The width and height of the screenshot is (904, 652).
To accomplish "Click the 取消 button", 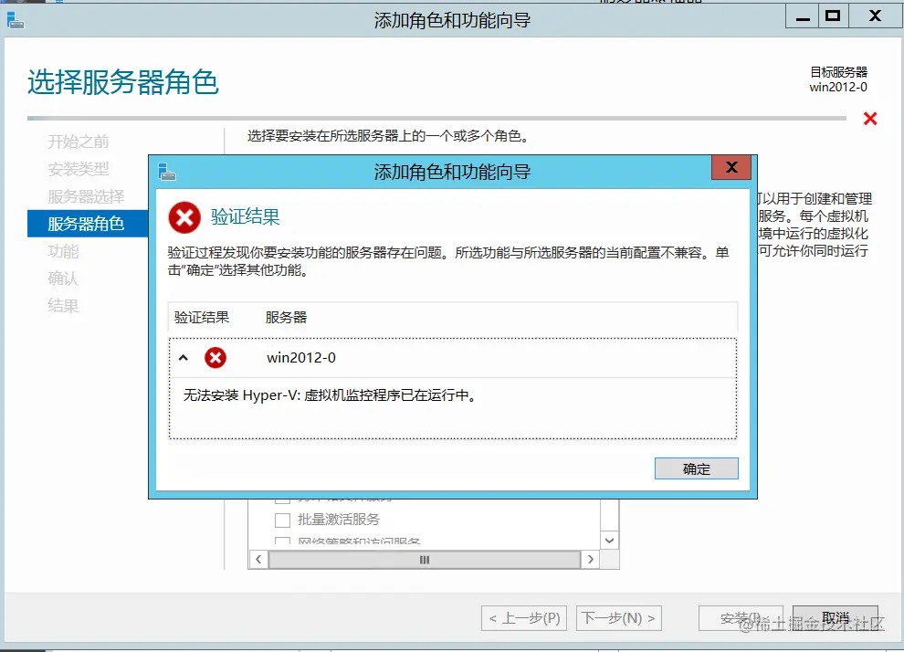I will click(836, 618).
